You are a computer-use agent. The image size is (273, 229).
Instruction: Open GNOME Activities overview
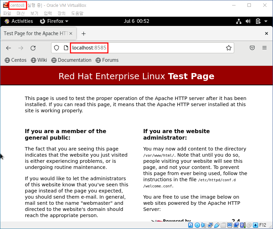19,21
